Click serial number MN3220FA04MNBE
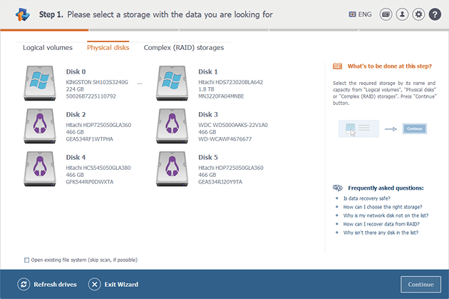Viewport: 449px width, 299px height. pyautogui.click(x=221, y=96)
